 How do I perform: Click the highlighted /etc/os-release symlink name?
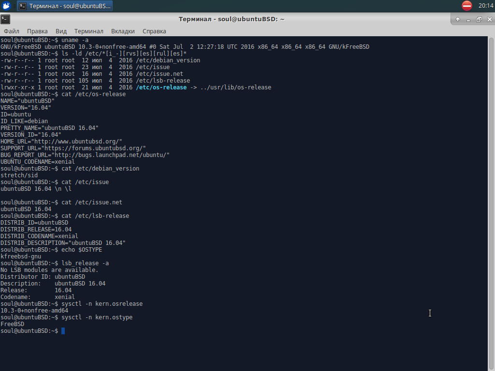click(161, 87)
